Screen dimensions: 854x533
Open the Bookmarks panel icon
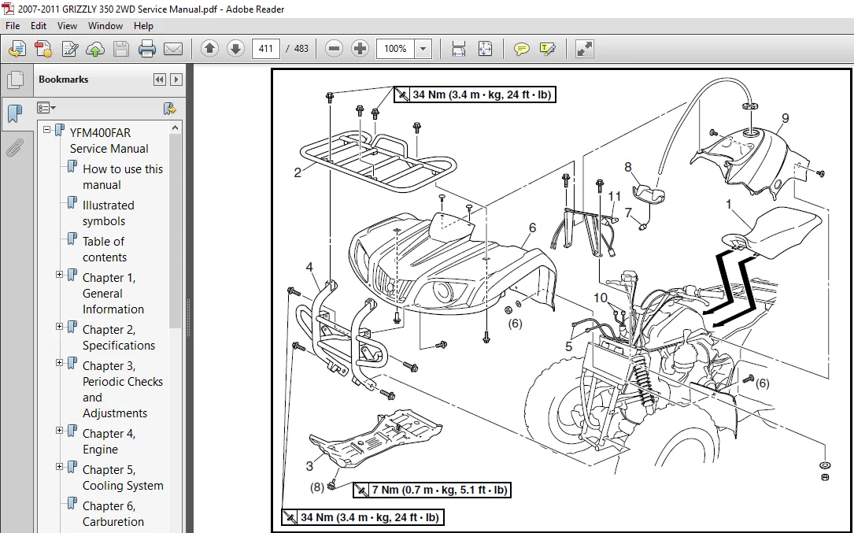click(15, 114)
